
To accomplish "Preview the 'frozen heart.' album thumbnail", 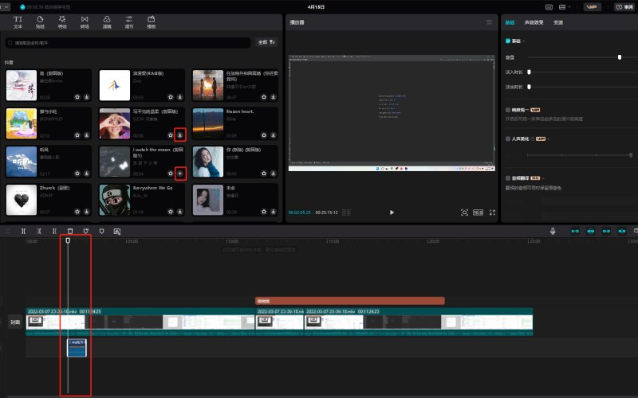I will [x=208, y=123].
